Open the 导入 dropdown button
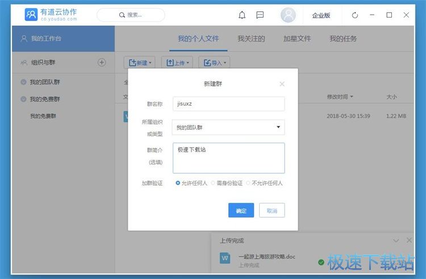 click(214, 63)
